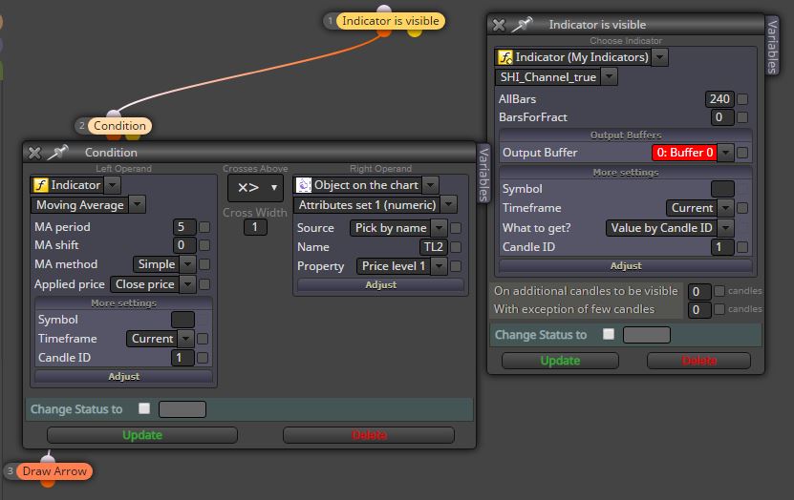Viewport: 794px width, 500px height.
Task: Click the Change Status color swatch in Indicator panel
Action: click(647, 335)
